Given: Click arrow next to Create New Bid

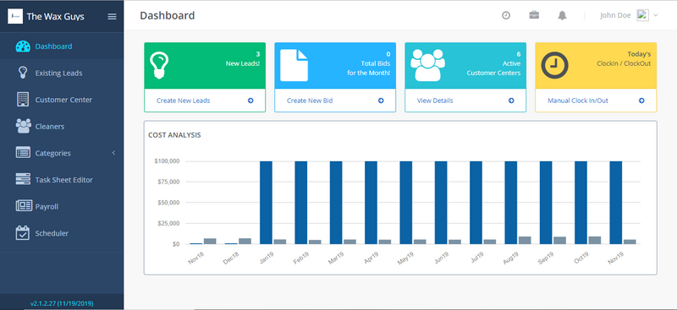Looking at the screenshot, I should (x=381, y=101).
